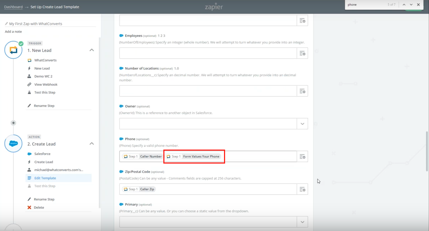Click the WhatConverts trigger circle icon
The height and width of the screenshot is (231, 429).
pos(13,50)
